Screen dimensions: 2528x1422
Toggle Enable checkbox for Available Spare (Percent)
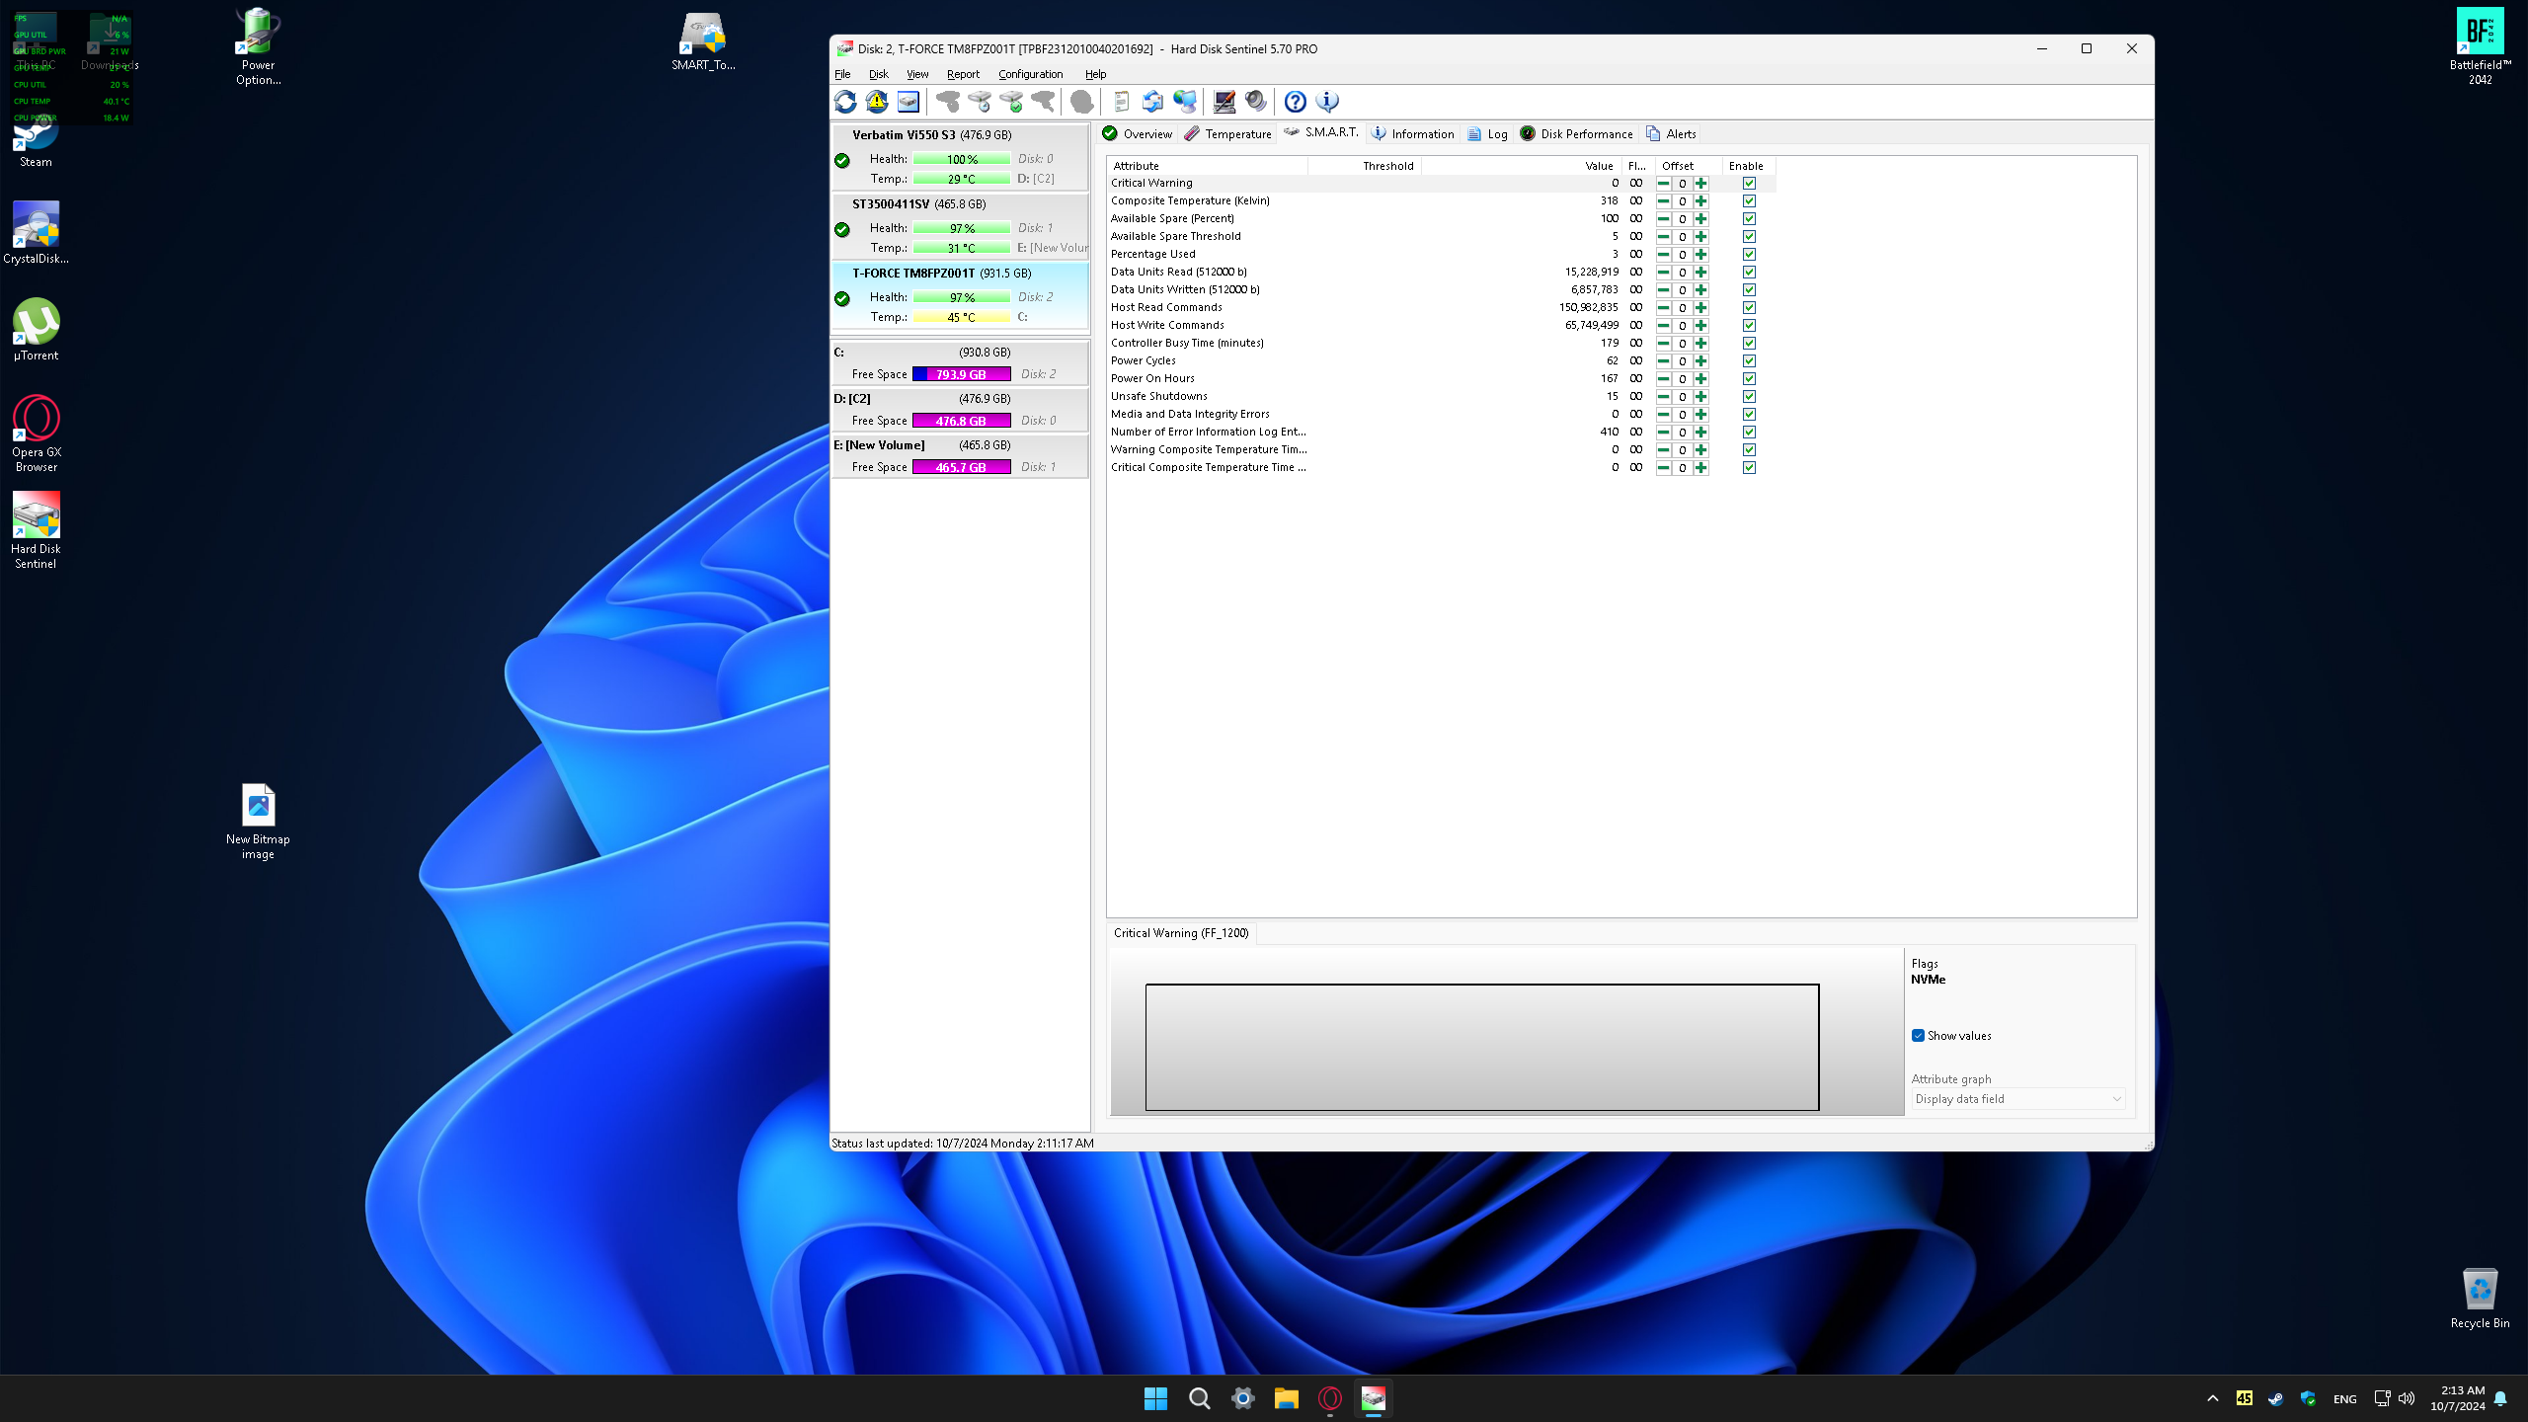1749,219
